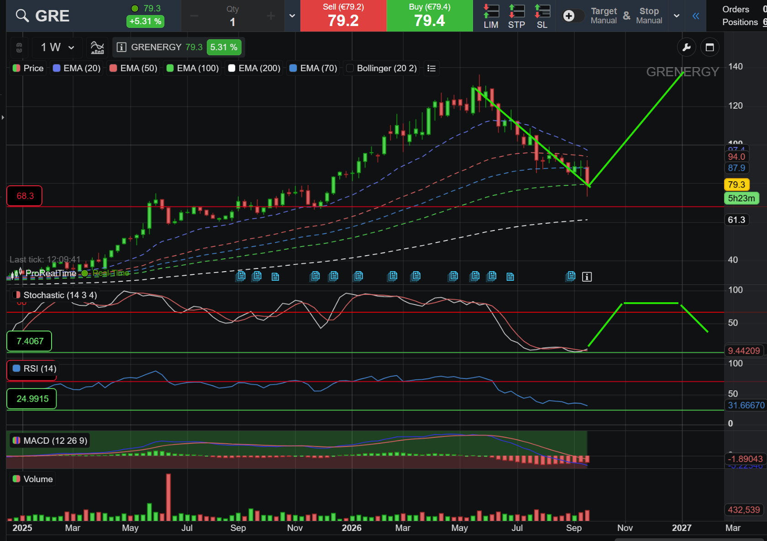Screen dimensions: 767x541
Task: Click the square info marker on price chart
Action: 587,277
